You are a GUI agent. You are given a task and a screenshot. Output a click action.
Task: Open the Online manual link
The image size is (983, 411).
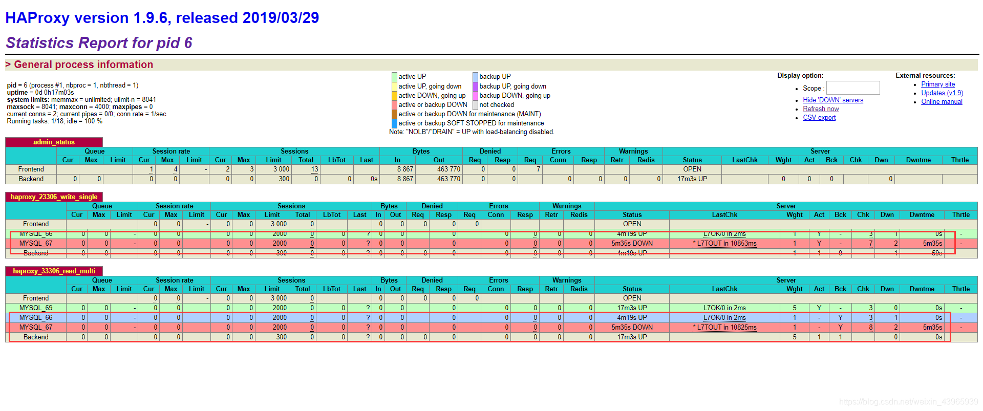[x=942, y=102]
